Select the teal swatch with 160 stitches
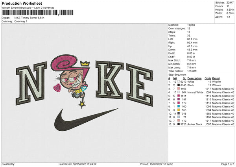Screen dimensions: 236x167 tap(179, 106)
